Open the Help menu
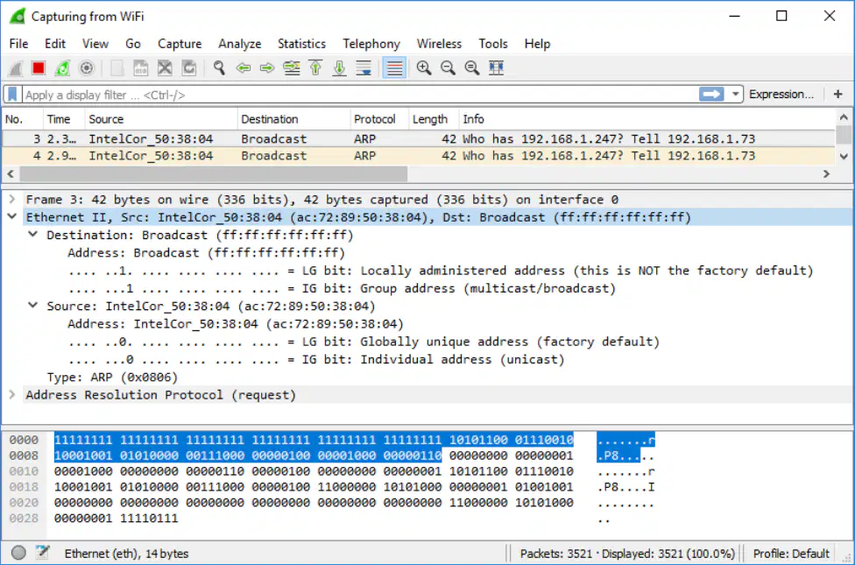 [538, 44]
